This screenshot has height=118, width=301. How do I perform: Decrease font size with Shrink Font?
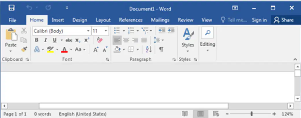pyautogui.click(x=105, y=49)
